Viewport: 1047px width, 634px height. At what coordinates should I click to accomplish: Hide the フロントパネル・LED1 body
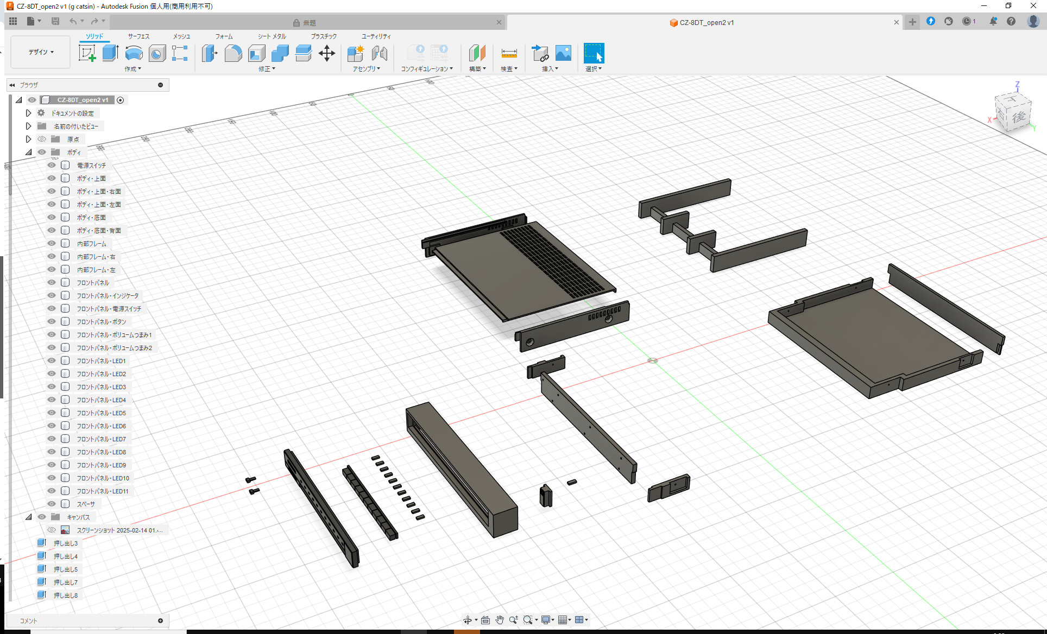point(51,360)
